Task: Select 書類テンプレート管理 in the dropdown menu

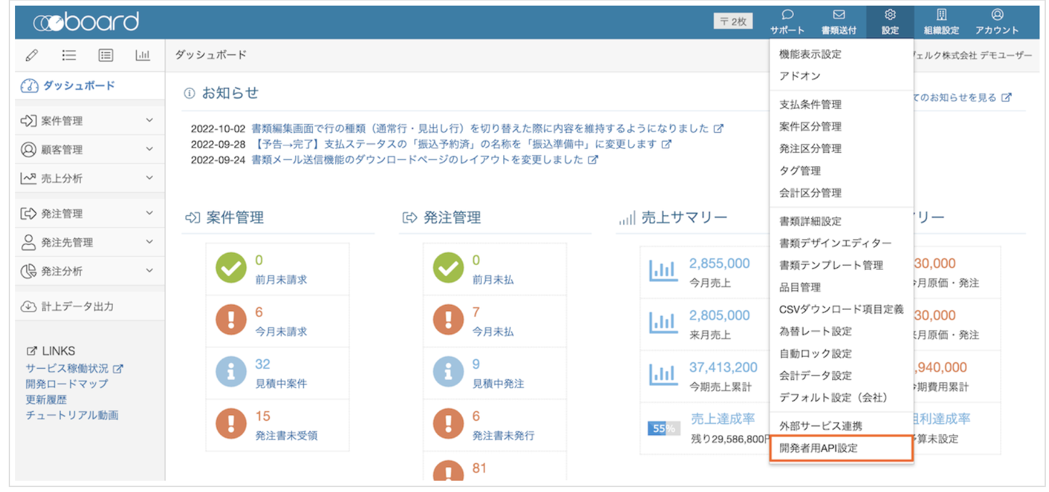Action: pyautogui.click(x=831, y=265)
